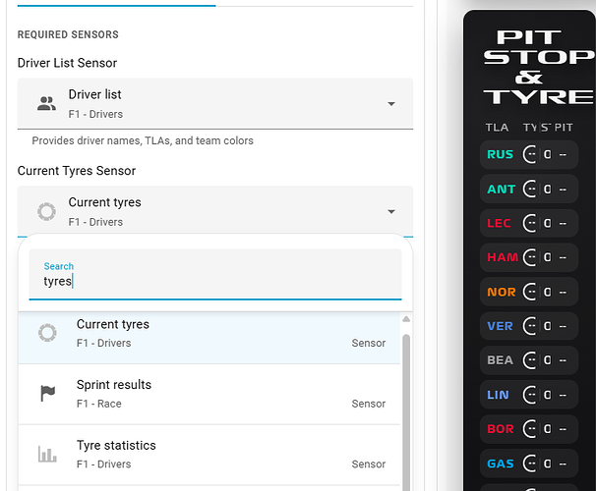This screenshot has width=596, height=491.
Task: Click the ANT driver TLA badge
Action: [x=501, y=189]
